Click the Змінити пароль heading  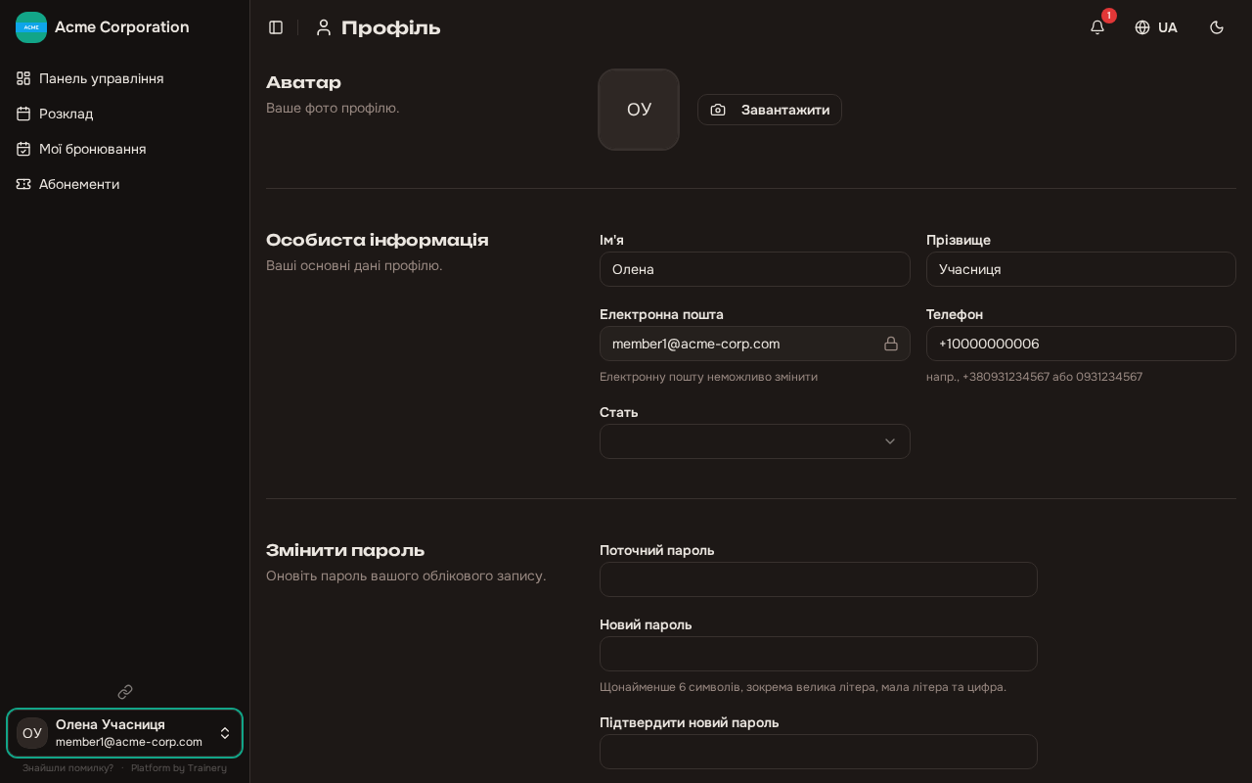click(x=345, y=550)
